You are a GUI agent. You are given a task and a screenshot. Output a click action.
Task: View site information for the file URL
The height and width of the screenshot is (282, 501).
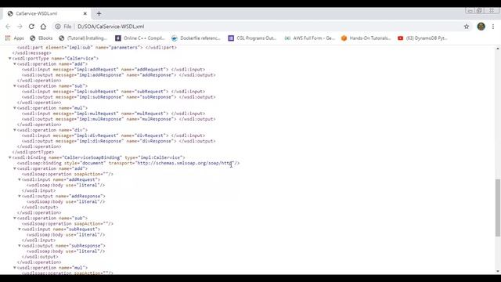[58, 27]
